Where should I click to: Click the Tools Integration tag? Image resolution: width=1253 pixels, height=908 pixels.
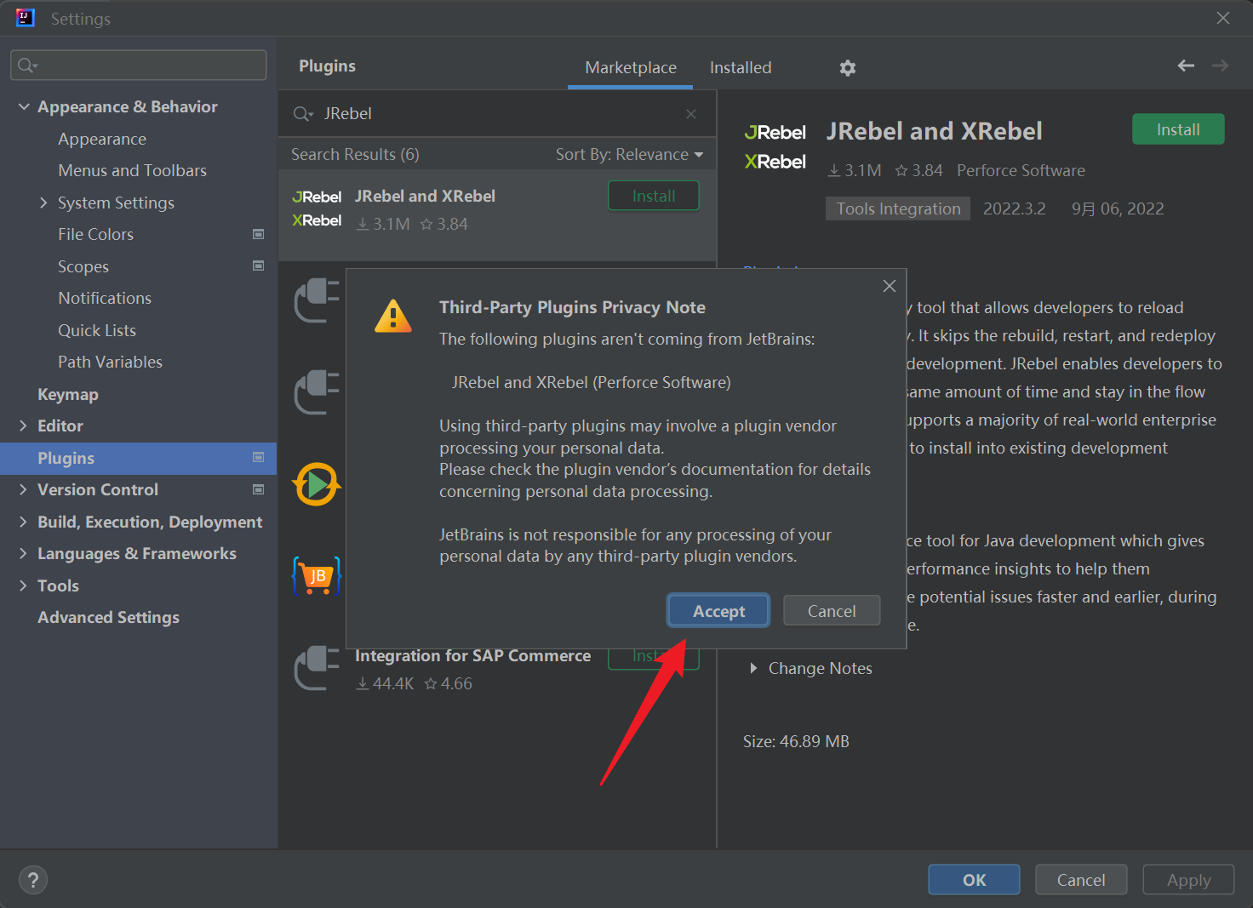(898, 208)
